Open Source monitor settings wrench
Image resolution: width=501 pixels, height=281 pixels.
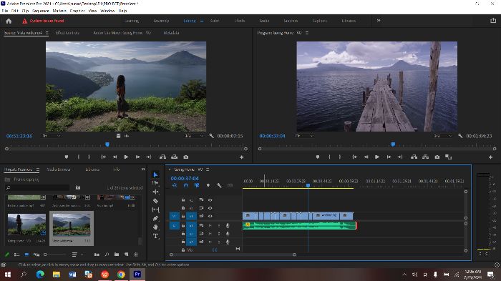211,136
